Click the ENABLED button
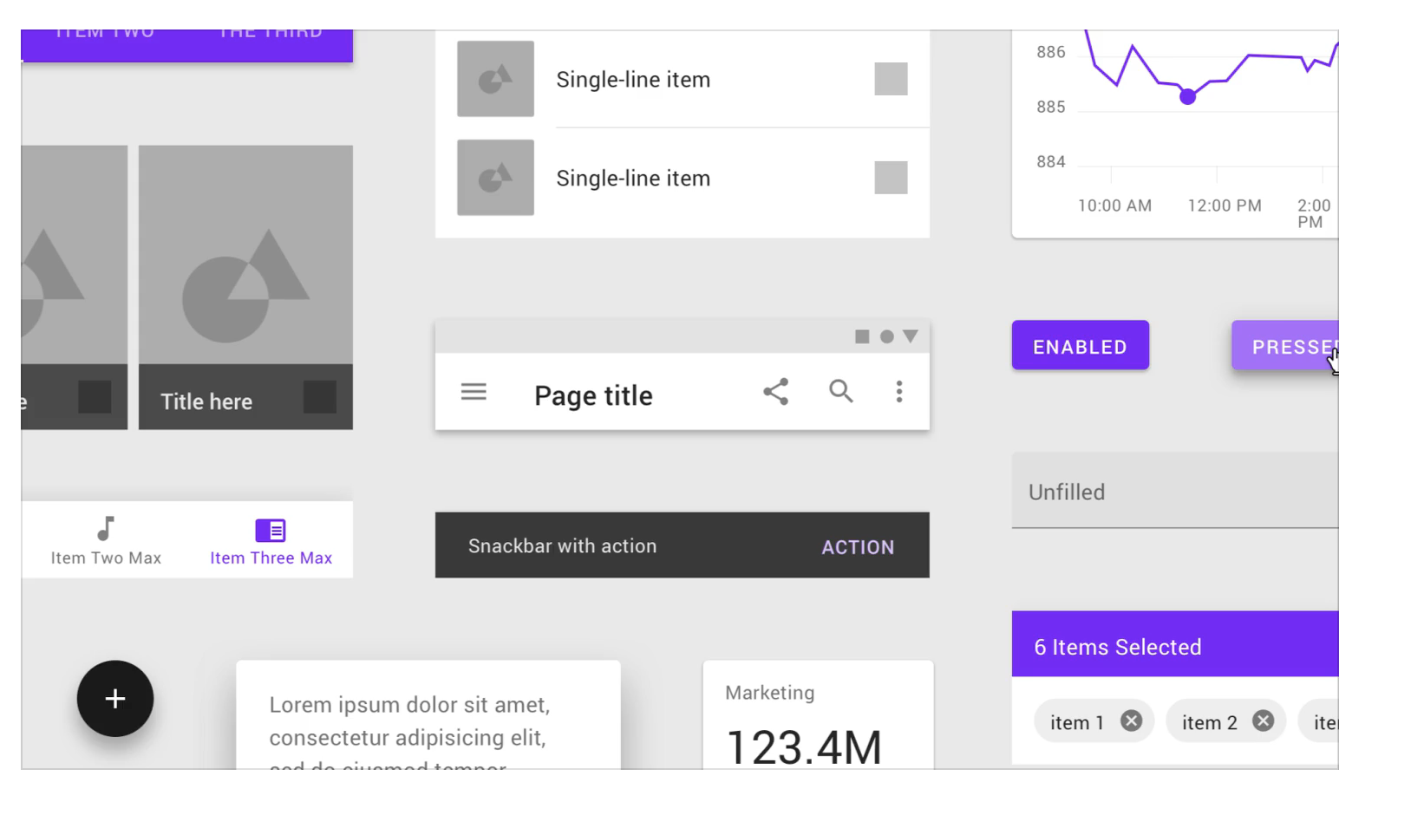 [x=1081, y=345]
